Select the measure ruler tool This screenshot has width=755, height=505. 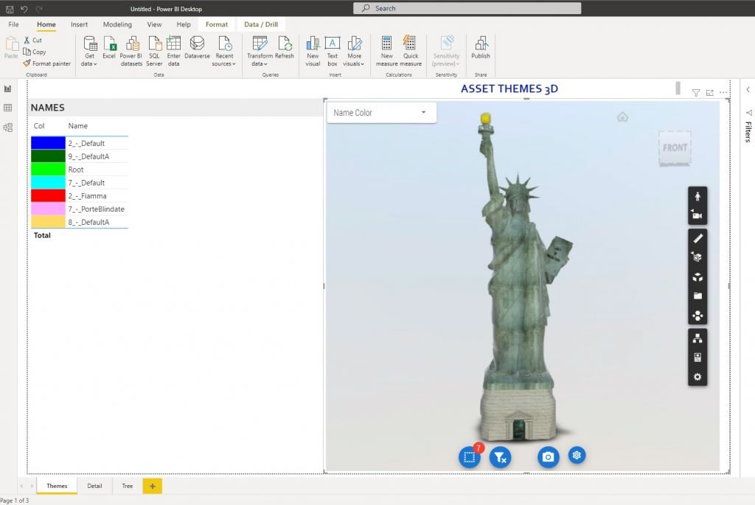(697, 238)
